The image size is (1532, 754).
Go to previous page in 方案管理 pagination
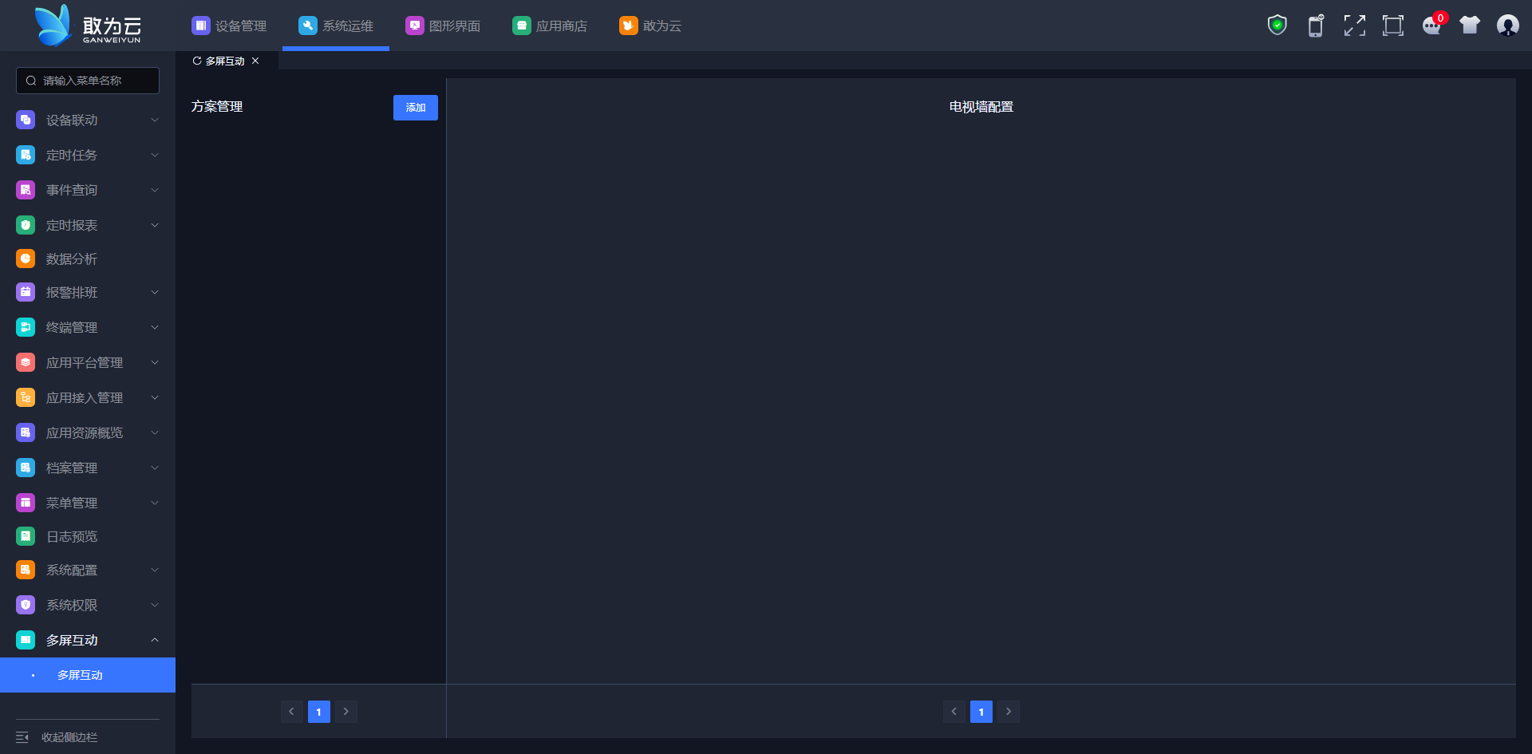[291, 712]
